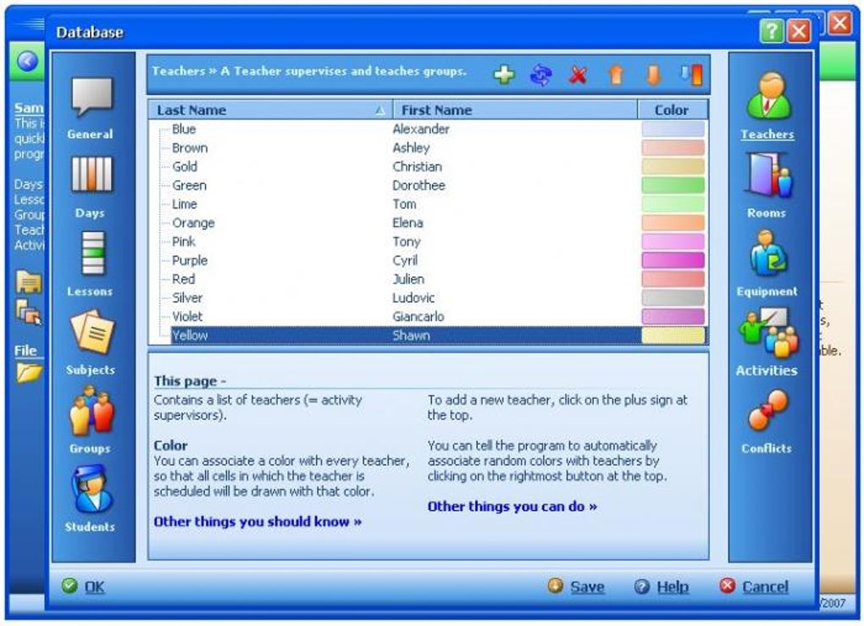Select the Green teacher row
Image resolution: width=864 pixels, height=626 pixels.
click(428, 186)
